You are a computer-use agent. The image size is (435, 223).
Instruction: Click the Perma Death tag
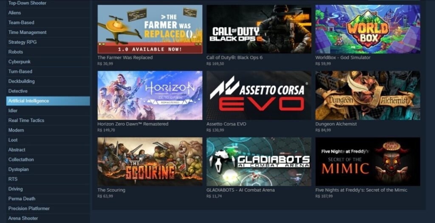click(48, 199)
